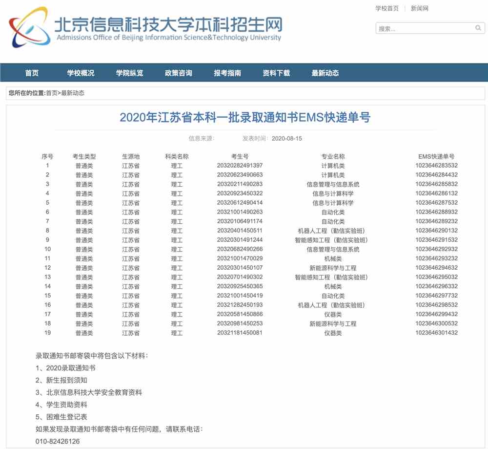Select candidate number 20321001470029
Image resolution: width=488 pixels, height=449 pixels.
[240, 258]
